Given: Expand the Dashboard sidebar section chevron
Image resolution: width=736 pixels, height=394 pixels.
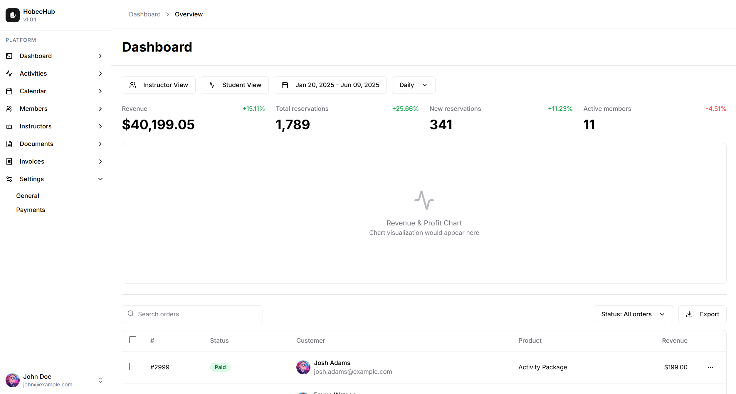Looking at the screenshot, I should point(100,56).
